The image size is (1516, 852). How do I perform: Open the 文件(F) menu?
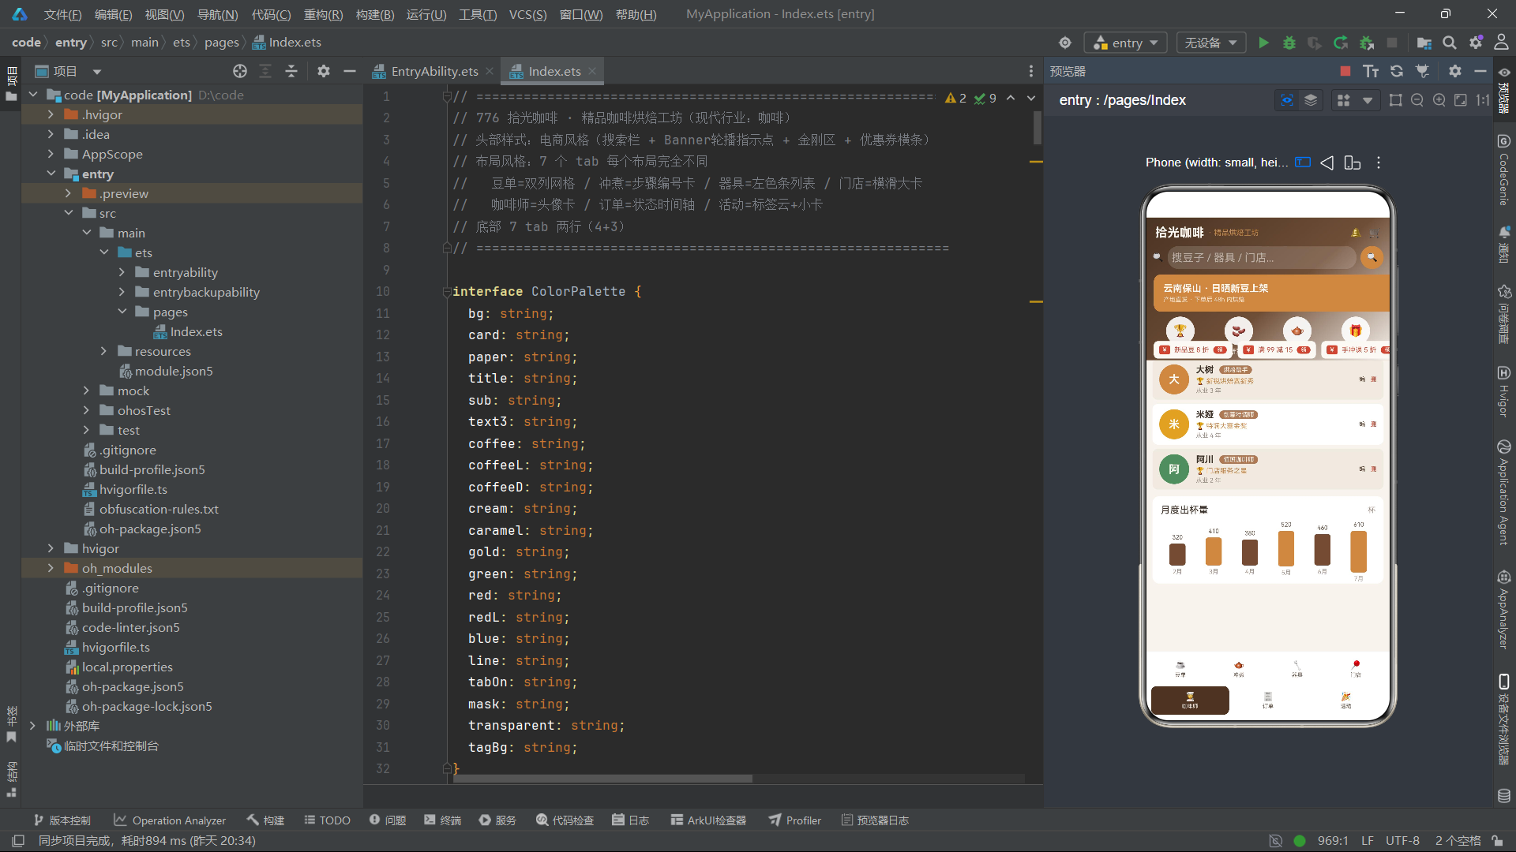[62, 14]
